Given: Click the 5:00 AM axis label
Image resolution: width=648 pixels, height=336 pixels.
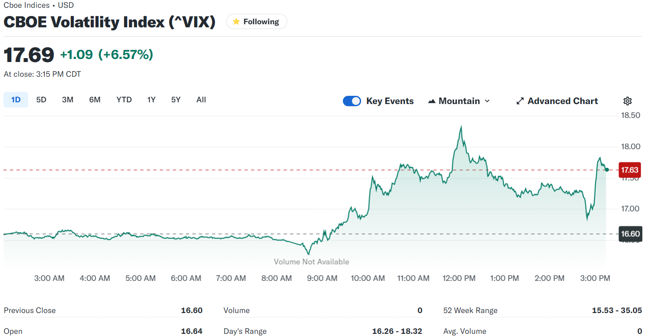Looking at the screenshot, I should [140, 278].
